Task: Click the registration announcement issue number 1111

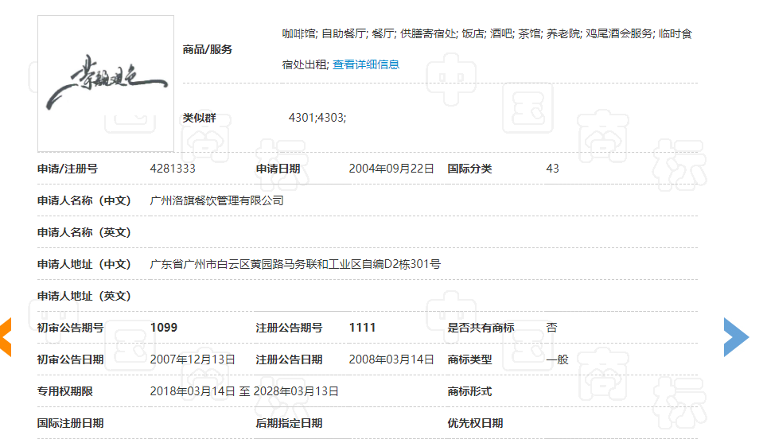Action: point(362,328)
